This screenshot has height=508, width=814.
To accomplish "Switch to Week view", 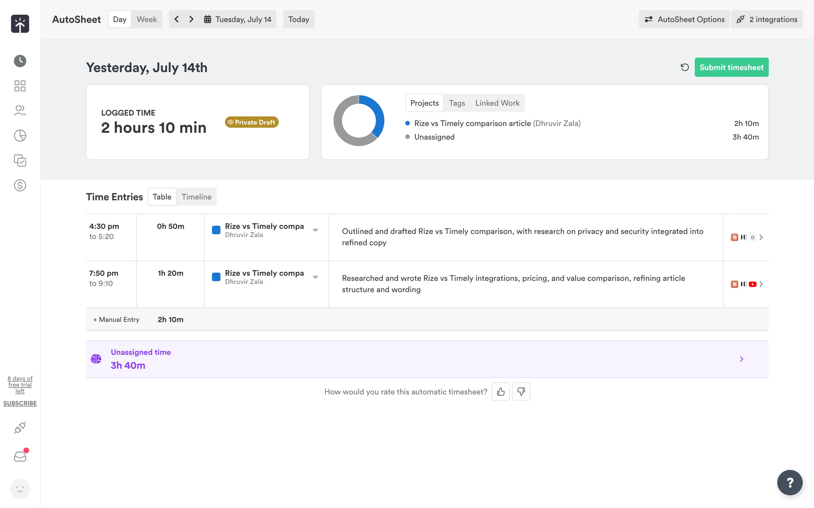I will (x=146, y=19).
